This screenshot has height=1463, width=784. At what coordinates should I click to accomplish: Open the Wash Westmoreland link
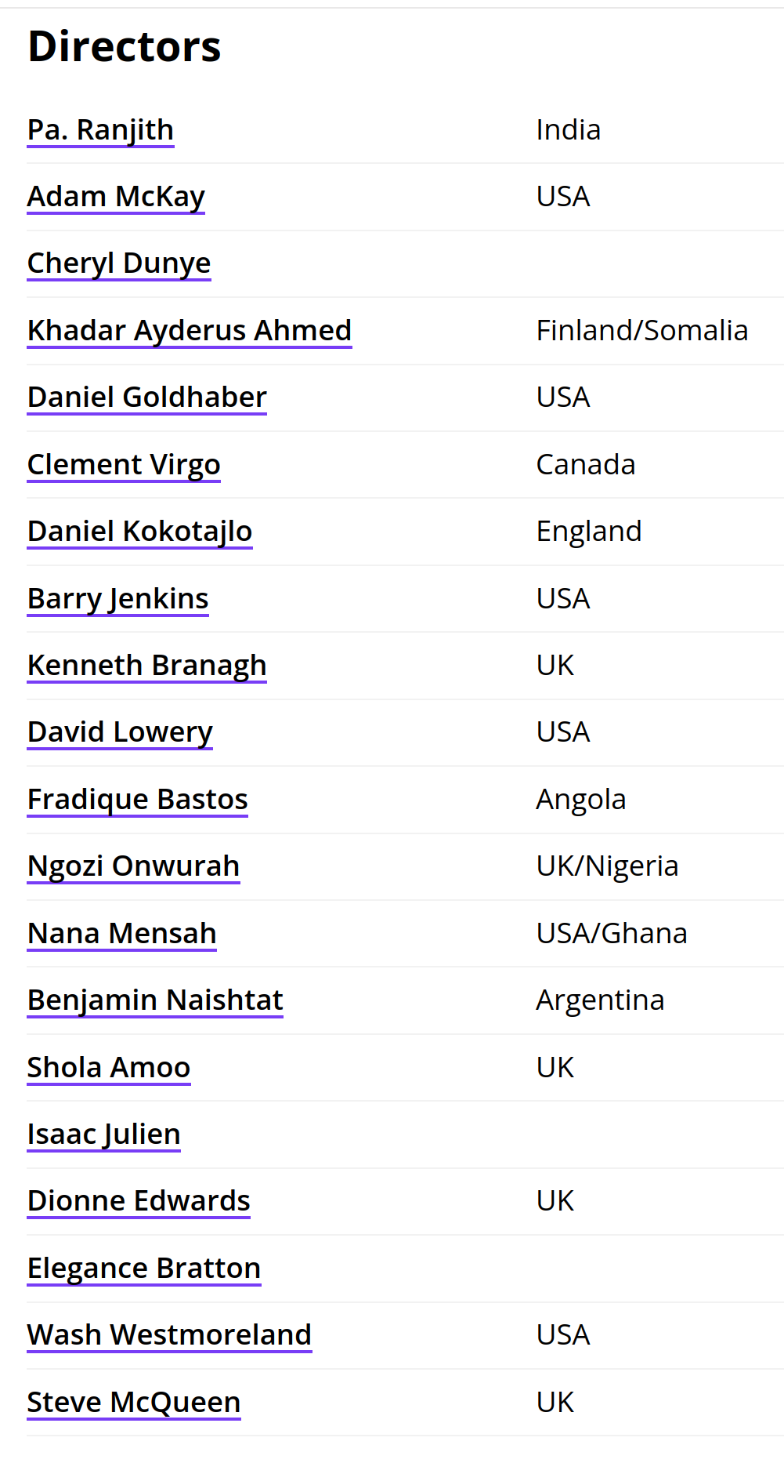[170, 1335]
